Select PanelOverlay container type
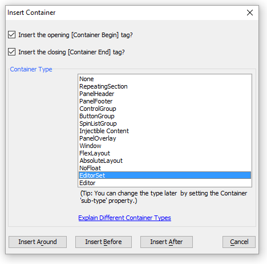267x264 pixels. click(x=165, y=138)
